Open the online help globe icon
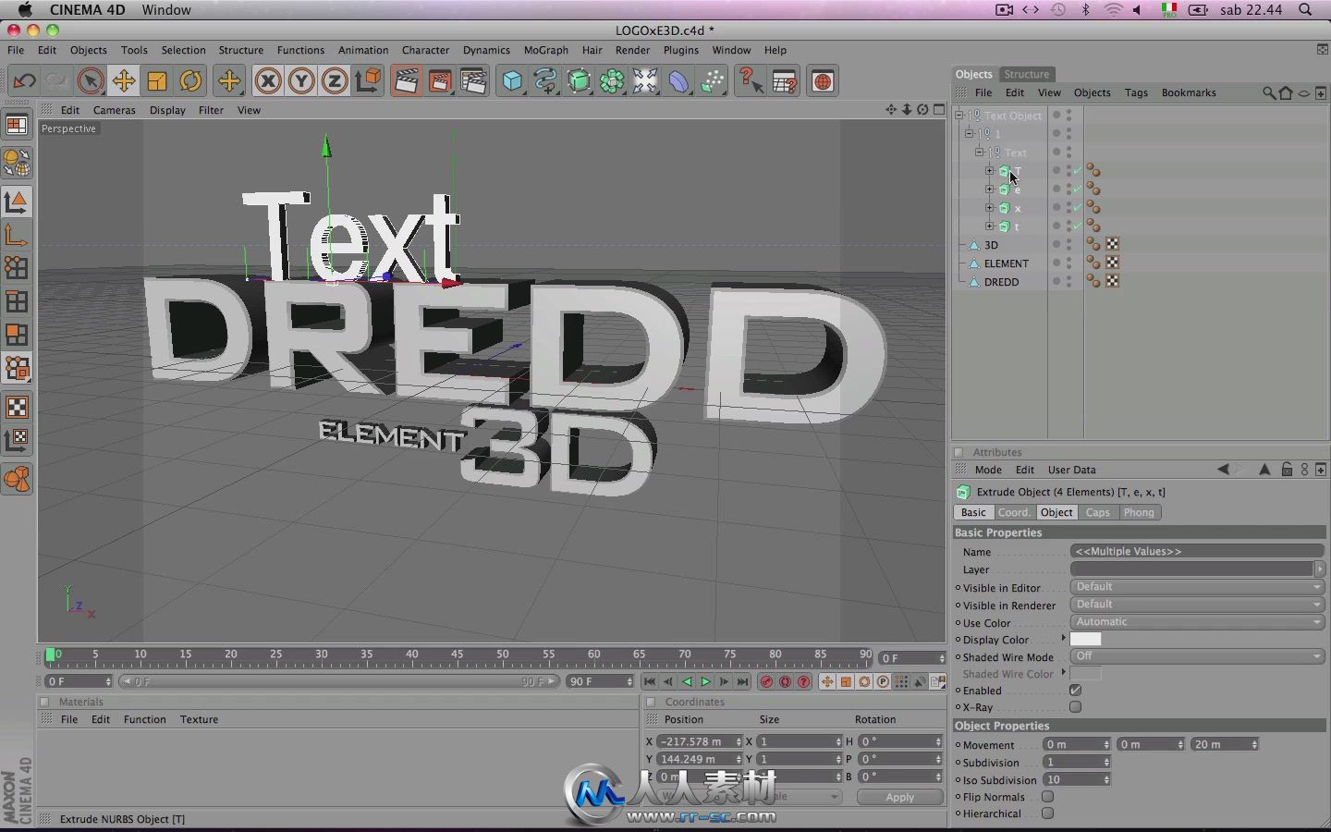The image size is (1331, 832). pos(823,81)
